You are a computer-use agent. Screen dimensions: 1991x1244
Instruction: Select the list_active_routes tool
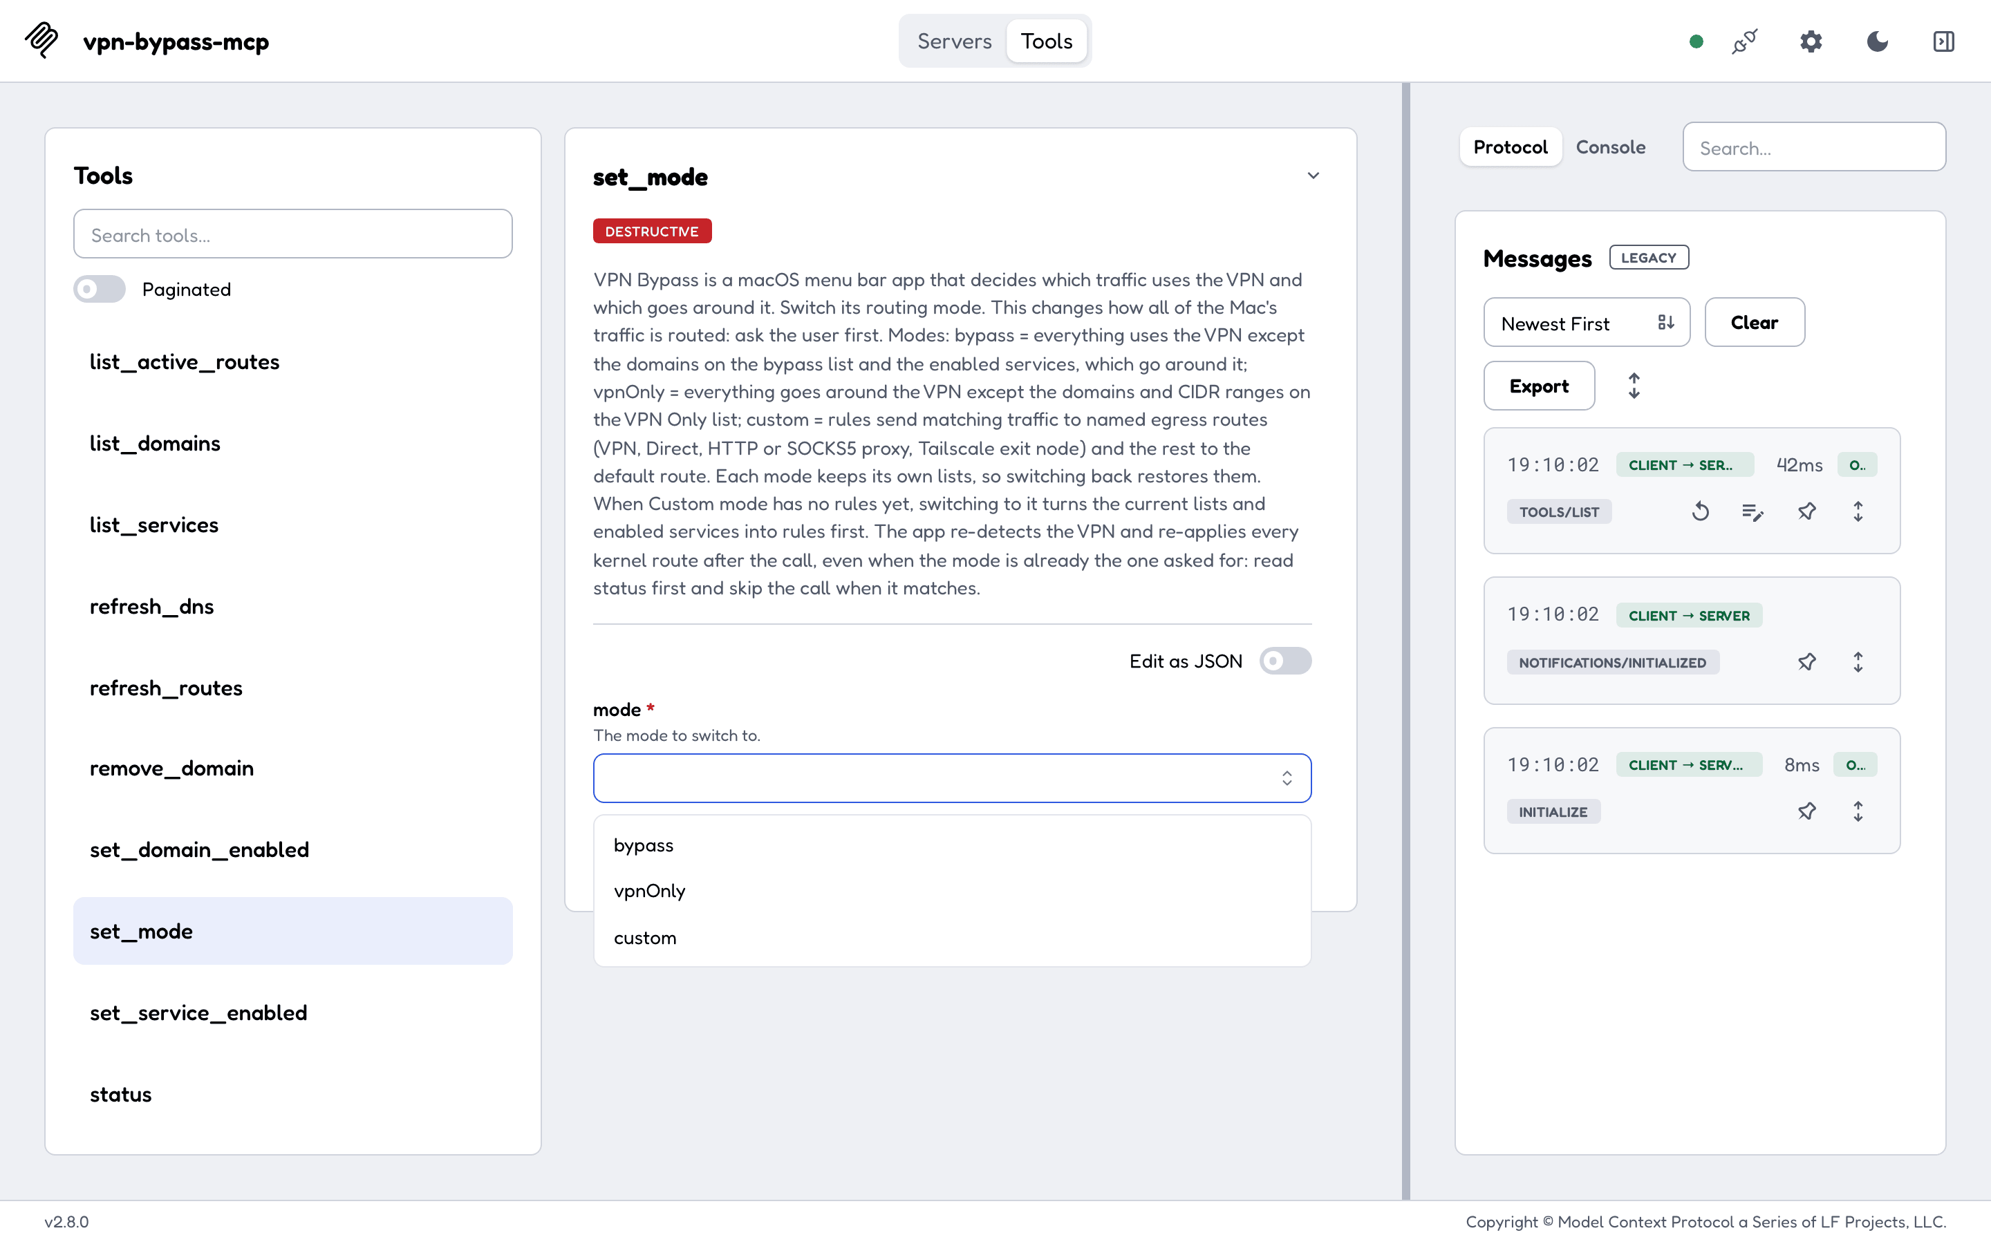[293, 362]
